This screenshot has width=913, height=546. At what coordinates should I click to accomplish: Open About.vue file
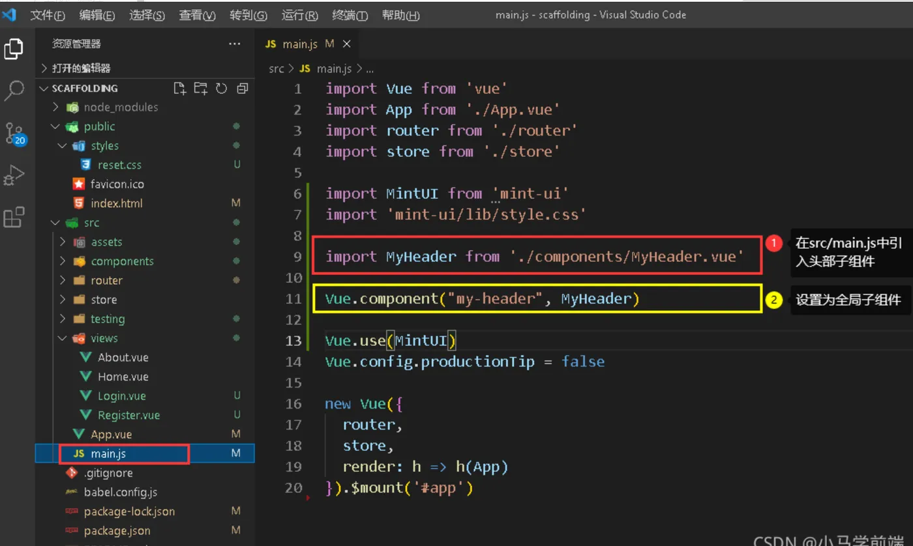coord(123,357)
